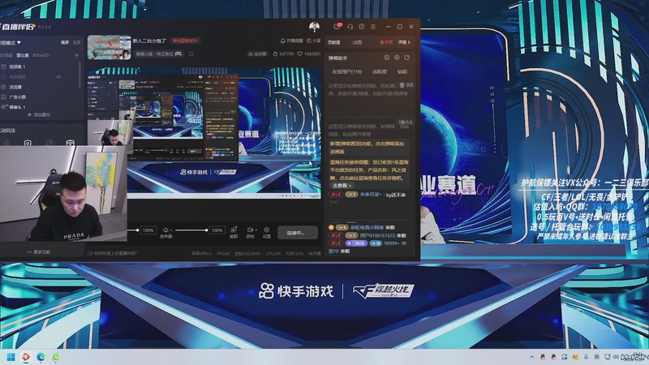The height and width of the screenshot is (365, 649).
Task: Click the game category tag 穿越火线
Action: [159, 54]
